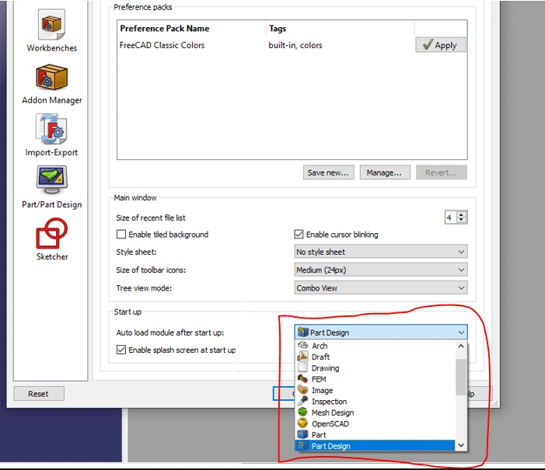Viewport: 545px width, 470px height.
Task: Select OpenSCAD workbench from the list
Action: coord(376,423)
